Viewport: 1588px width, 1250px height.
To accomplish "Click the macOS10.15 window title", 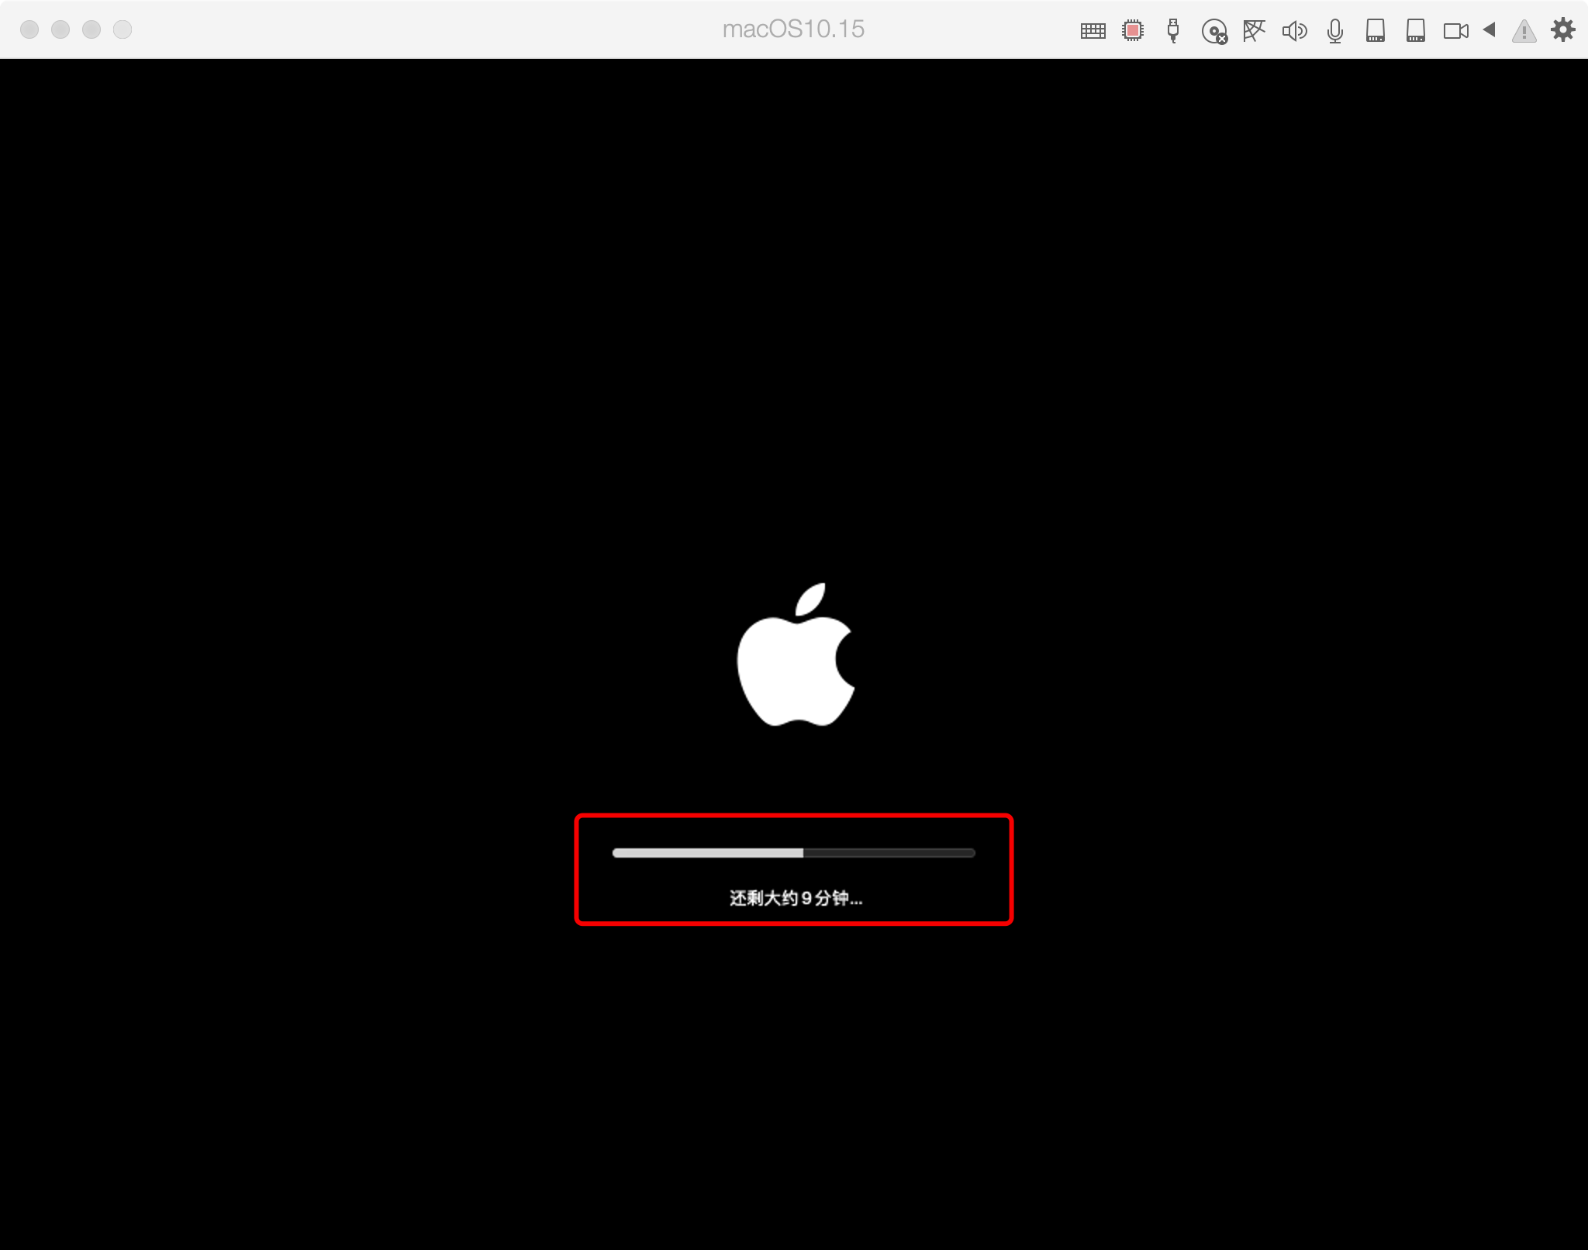I will click(793, 29).
